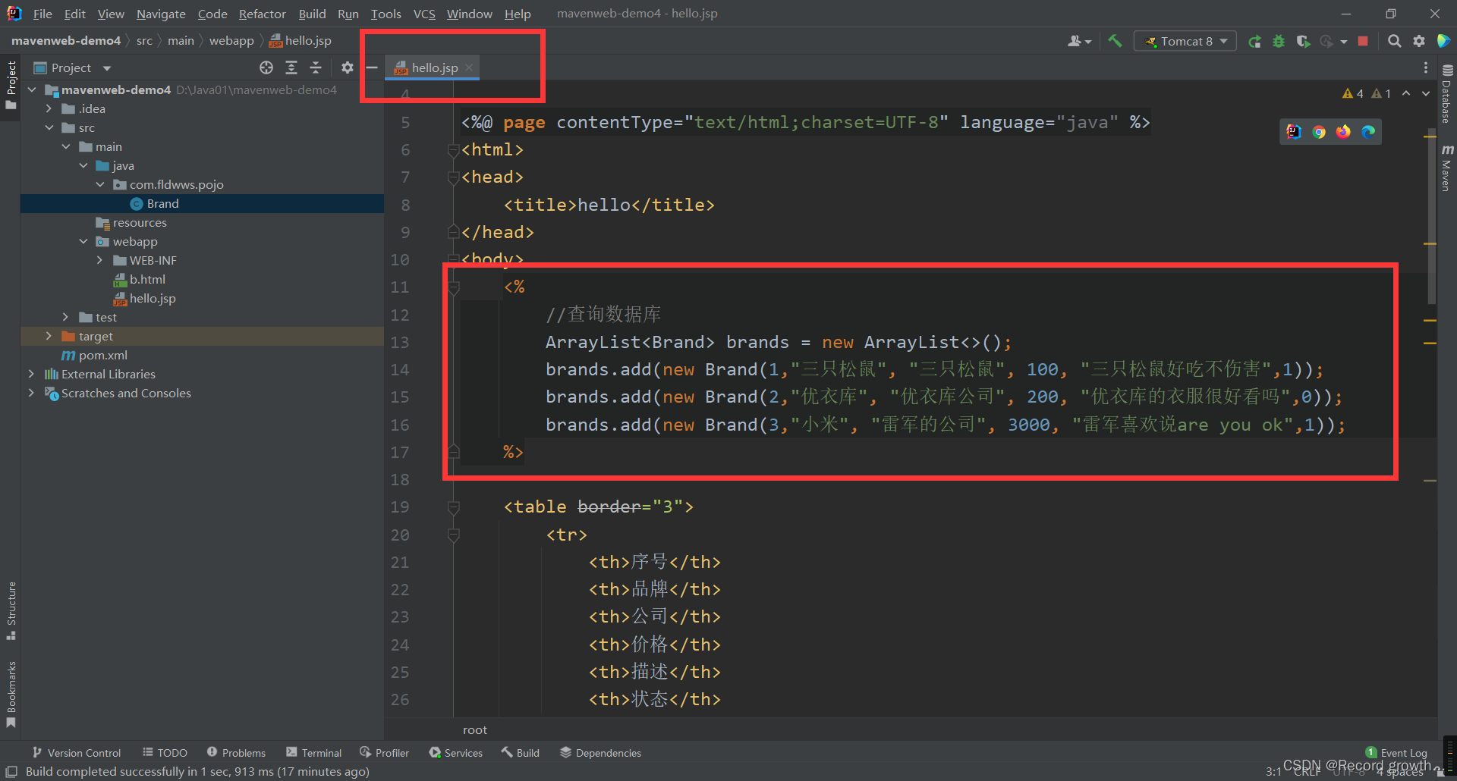Collapse the main folder
1457x781 pixels.
pyautogui.click(x=66, y=146)
